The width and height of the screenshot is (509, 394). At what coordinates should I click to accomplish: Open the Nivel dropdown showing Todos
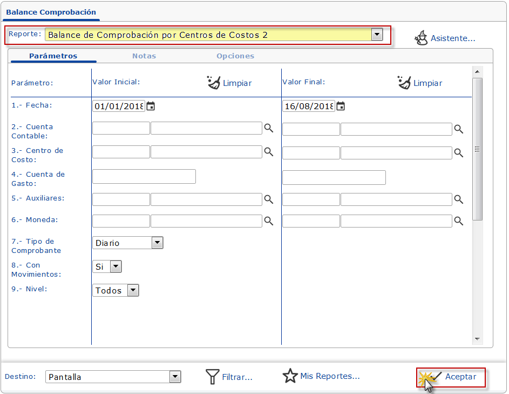(x=133, y=290)
